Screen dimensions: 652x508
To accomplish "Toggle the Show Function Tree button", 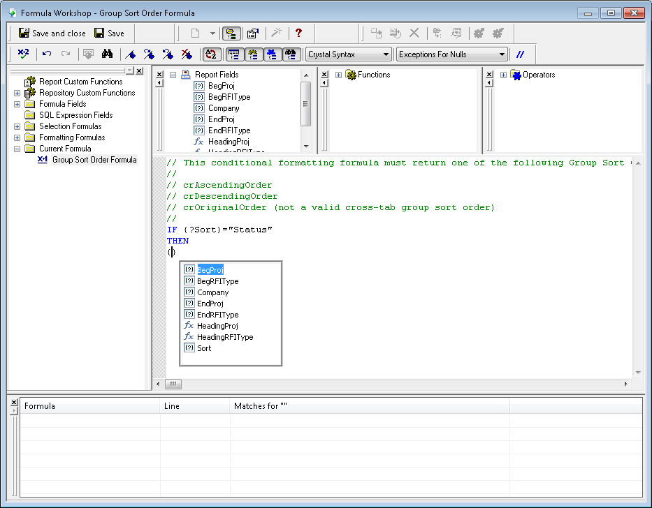I will coord(253,54).
